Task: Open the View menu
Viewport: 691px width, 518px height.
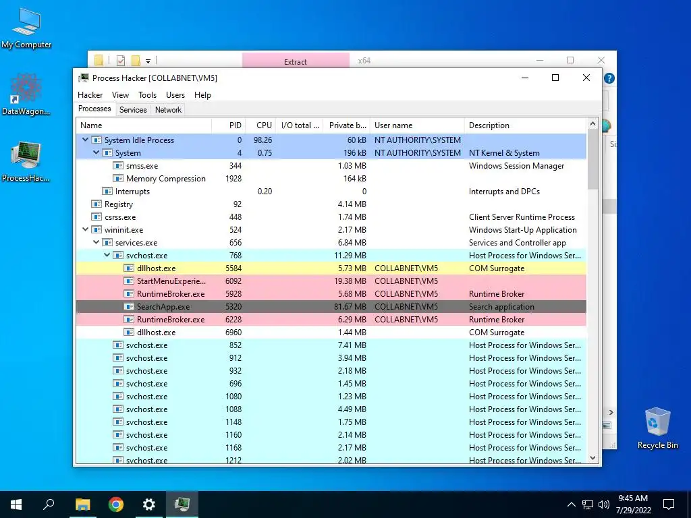Action: point(120,95)
